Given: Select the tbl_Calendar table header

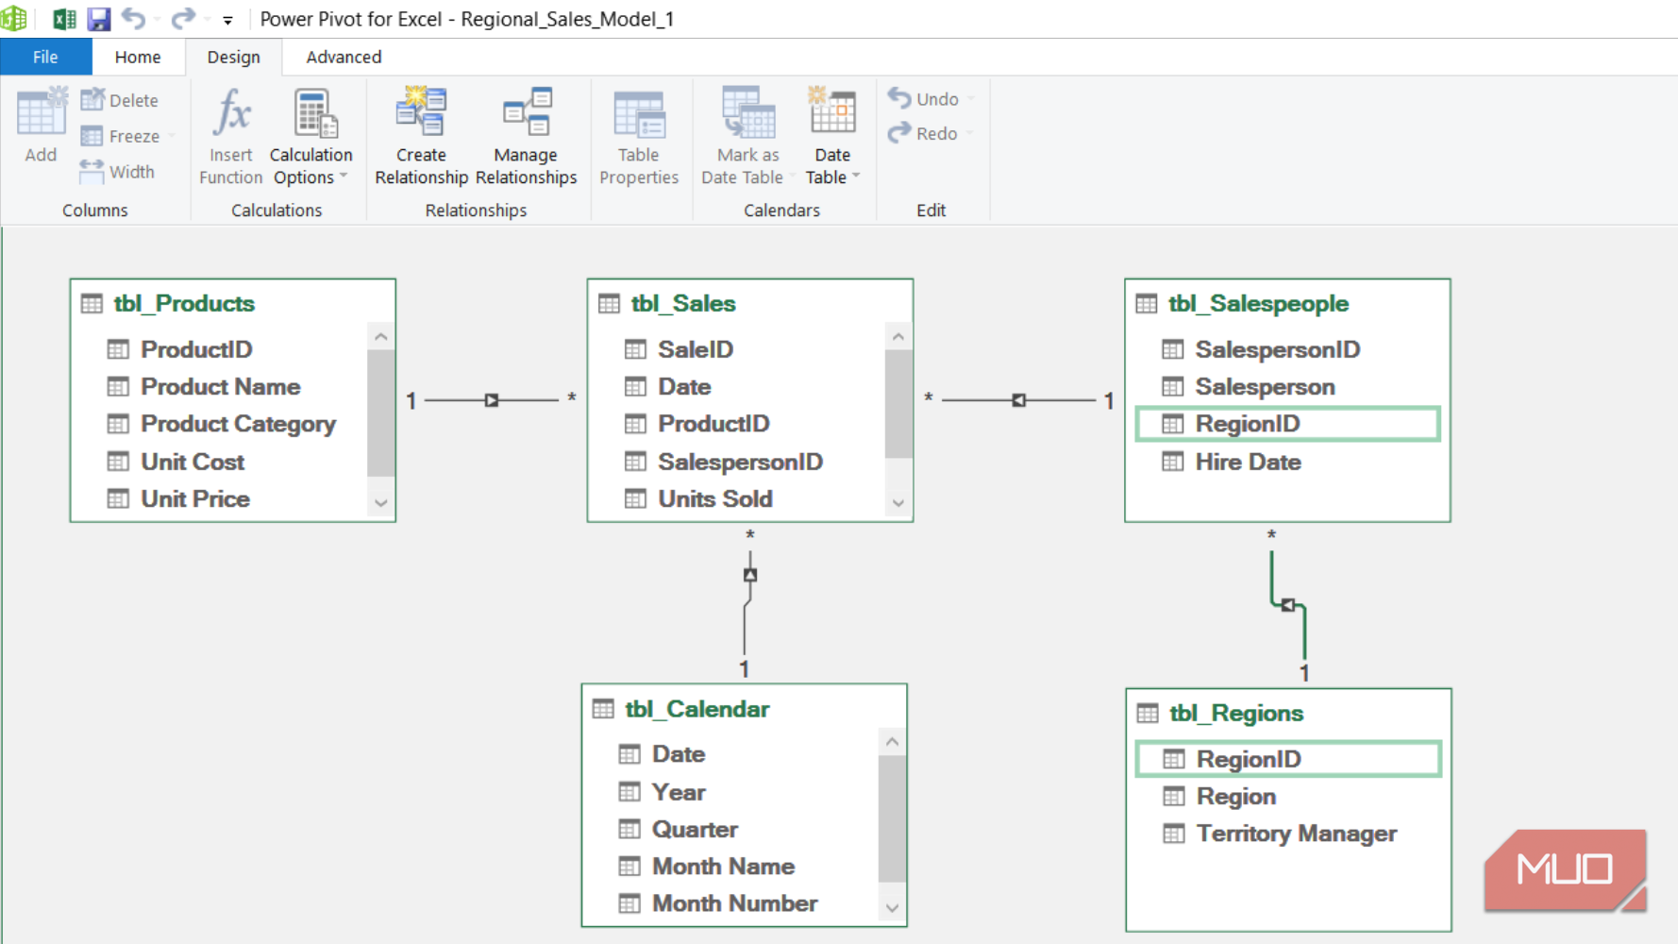Looking at the screenshot, I should coord(696,709).
